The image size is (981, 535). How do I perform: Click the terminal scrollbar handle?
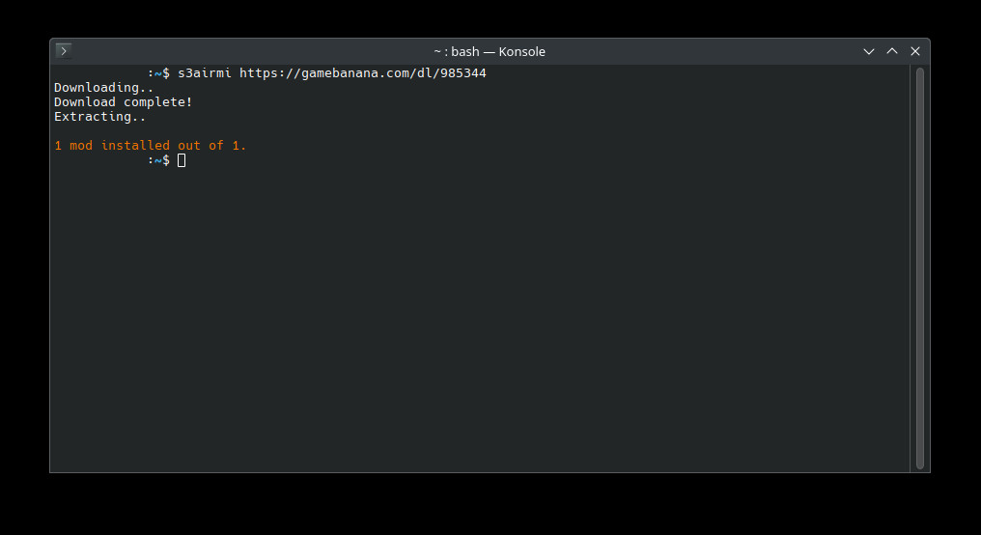coord(919,267)
